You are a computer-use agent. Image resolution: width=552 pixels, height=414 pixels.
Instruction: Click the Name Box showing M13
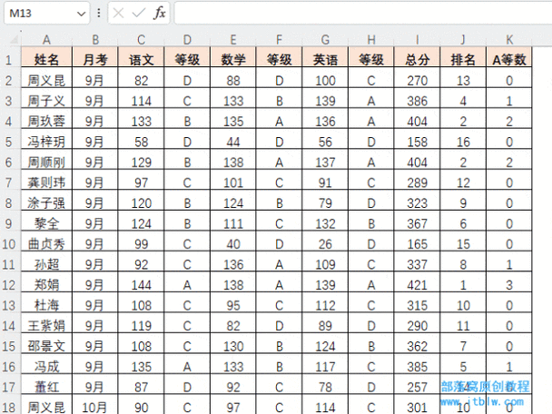[47, 14]
